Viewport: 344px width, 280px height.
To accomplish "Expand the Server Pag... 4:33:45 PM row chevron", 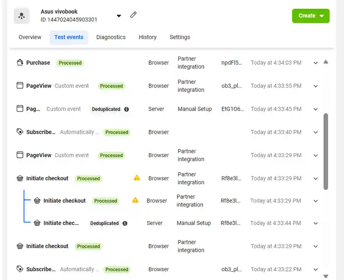I will (315, 109).
